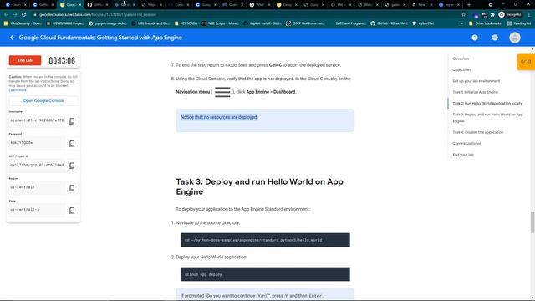Jump to Congratulations section in outline

(466, 143)
